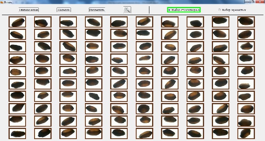Select grain thumbnail in fourth row, ninth column
This screenshot has width=265, height=141.
[220, 59]
